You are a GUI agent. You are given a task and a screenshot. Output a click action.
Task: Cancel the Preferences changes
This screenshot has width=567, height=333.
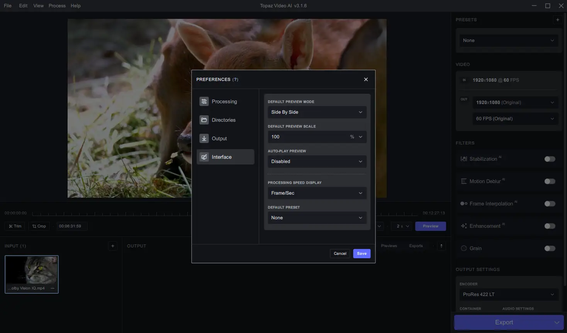340,254
